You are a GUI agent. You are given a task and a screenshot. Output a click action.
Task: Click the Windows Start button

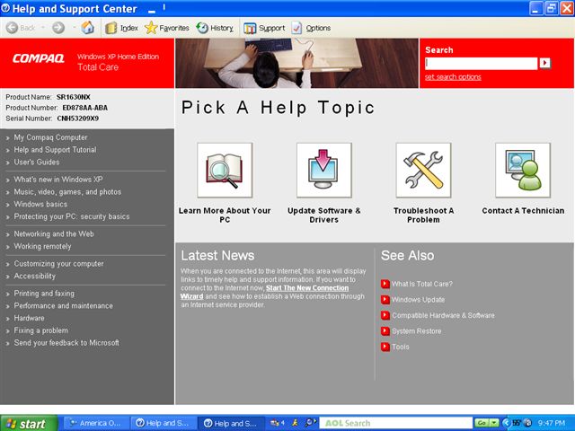click(x=29, y=423)
